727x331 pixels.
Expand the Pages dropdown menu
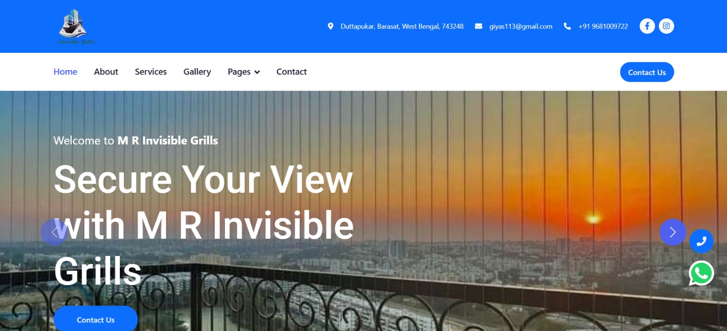(244, 72)
